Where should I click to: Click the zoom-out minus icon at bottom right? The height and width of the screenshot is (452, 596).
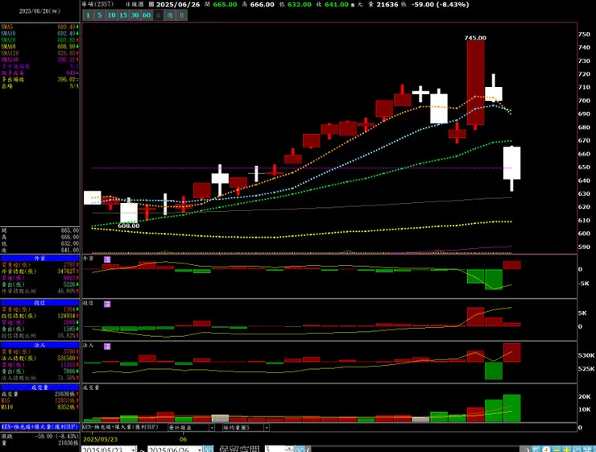557,450
